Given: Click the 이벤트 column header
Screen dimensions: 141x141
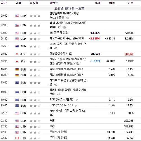Looking at the screenshot, I should click(54, 3).
